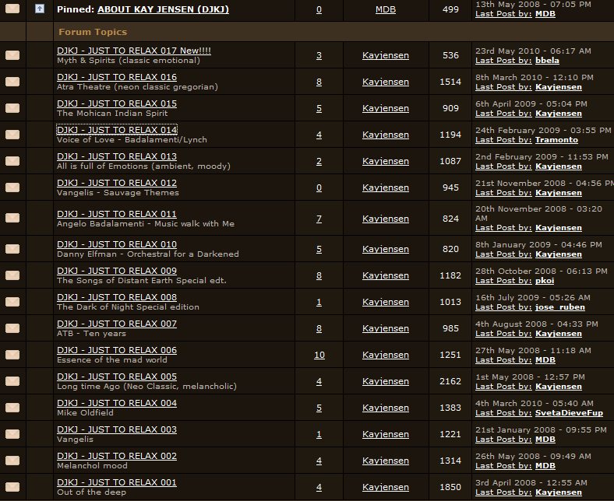Open last poster bbela profile link
This screenshot has width=614, height=501.
[x=547, y=61]
